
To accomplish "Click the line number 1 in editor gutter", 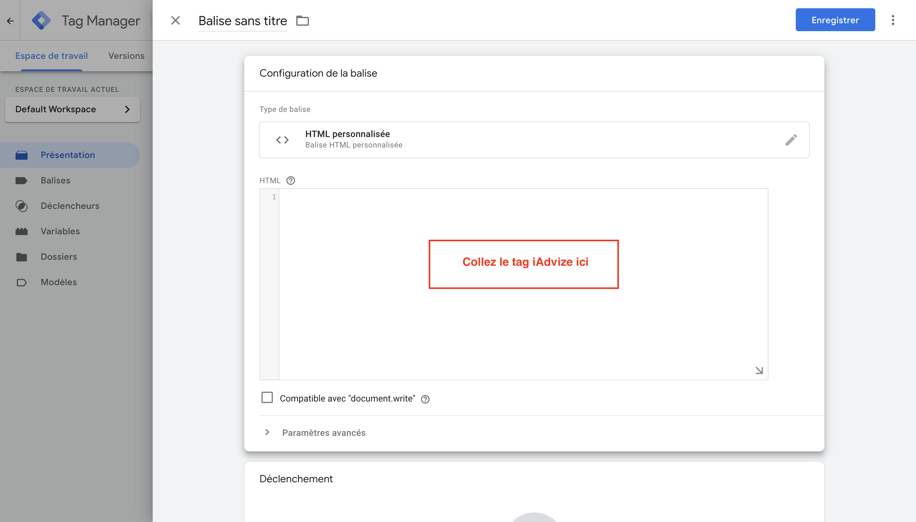I will [x=274, y=197].
